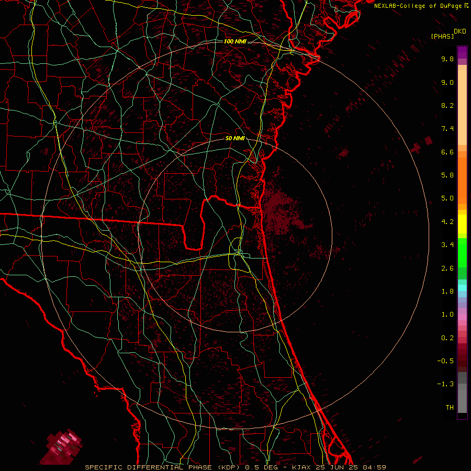This screenshot has width=471, height=471.
Task: Click the yellow segment of the color bar
Action: click(462, 224)
